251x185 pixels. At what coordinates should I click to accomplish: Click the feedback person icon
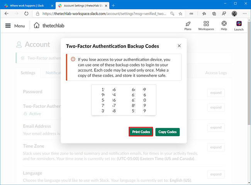pos(224,14)
